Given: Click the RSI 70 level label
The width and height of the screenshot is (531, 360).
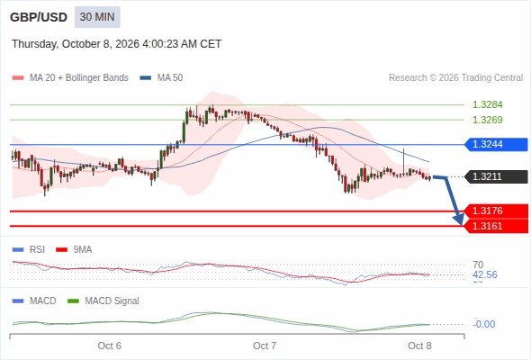Looking at the screenshot, I should click(478, 265).
